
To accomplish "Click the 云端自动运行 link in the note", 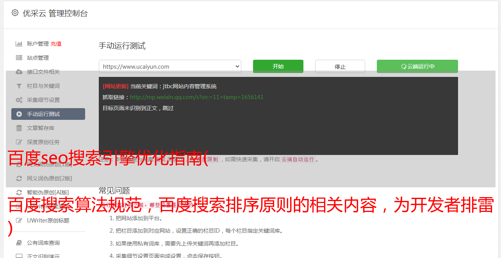I will [x=298, y=159].
